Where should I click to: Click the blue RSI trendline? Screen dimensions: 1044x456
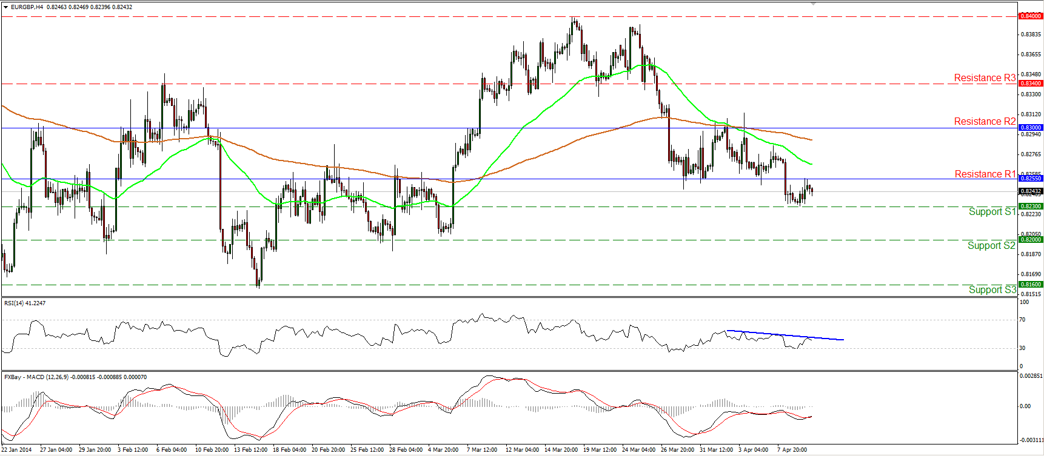785,335
